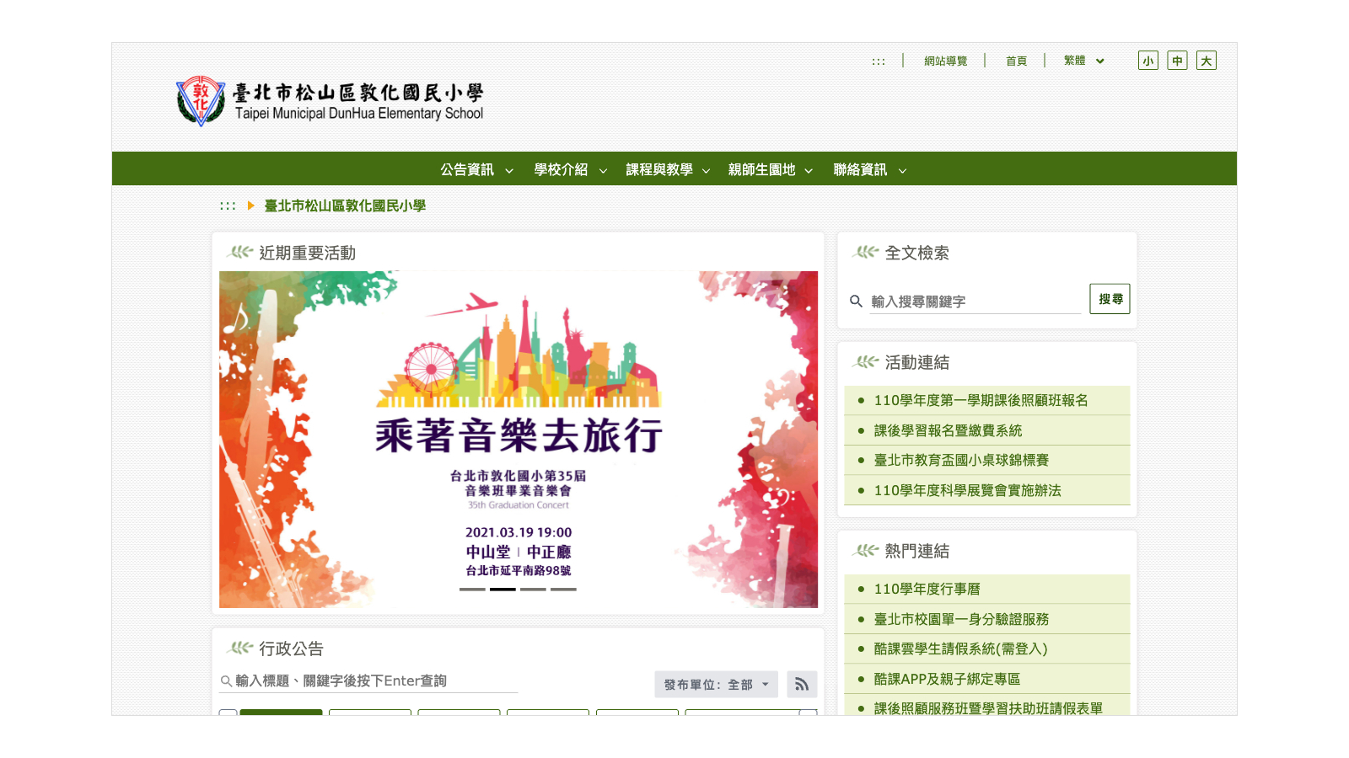Open the 繁體 language dropdown
The width and height of the screenshot is (1349, 758).
[x=1083, y=61]
